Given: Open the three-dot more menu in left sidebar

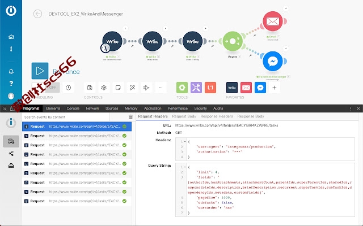Looking at the screenshot, I should pyautogui.click(x=11, y=49).
